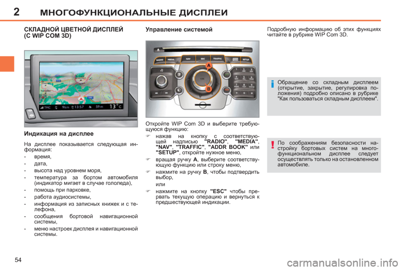Click the CD eject triangle icon
This screenshot has height=270, width=405.
[x=158, y=50]
